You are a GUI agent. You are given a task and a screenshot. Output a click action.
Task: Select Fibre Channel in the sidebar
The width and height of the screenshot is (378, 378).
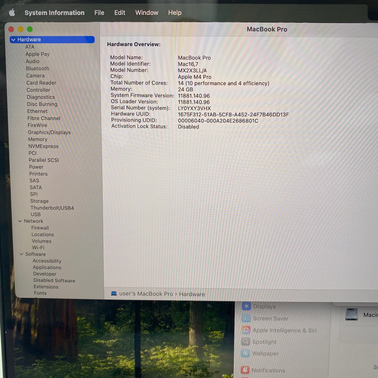[x=44, y=118]
